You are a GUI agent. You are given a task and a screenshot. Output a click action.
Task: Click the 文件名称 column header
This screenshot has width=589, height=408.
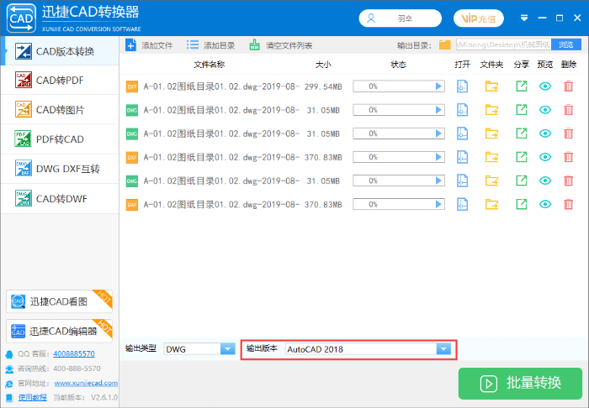(210, 65)
